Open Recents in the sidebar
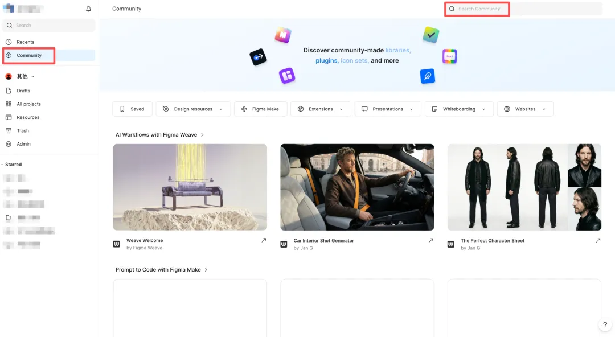Screen dimensions: 615x337 pos(49,42)
